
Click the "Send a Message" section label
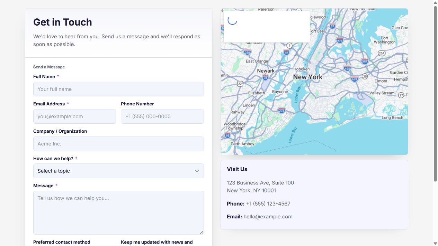pos(49,67)
